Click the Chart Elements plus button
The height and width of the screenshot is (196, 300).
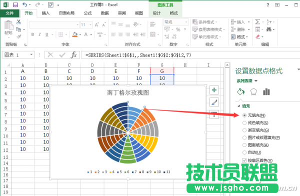214,90
